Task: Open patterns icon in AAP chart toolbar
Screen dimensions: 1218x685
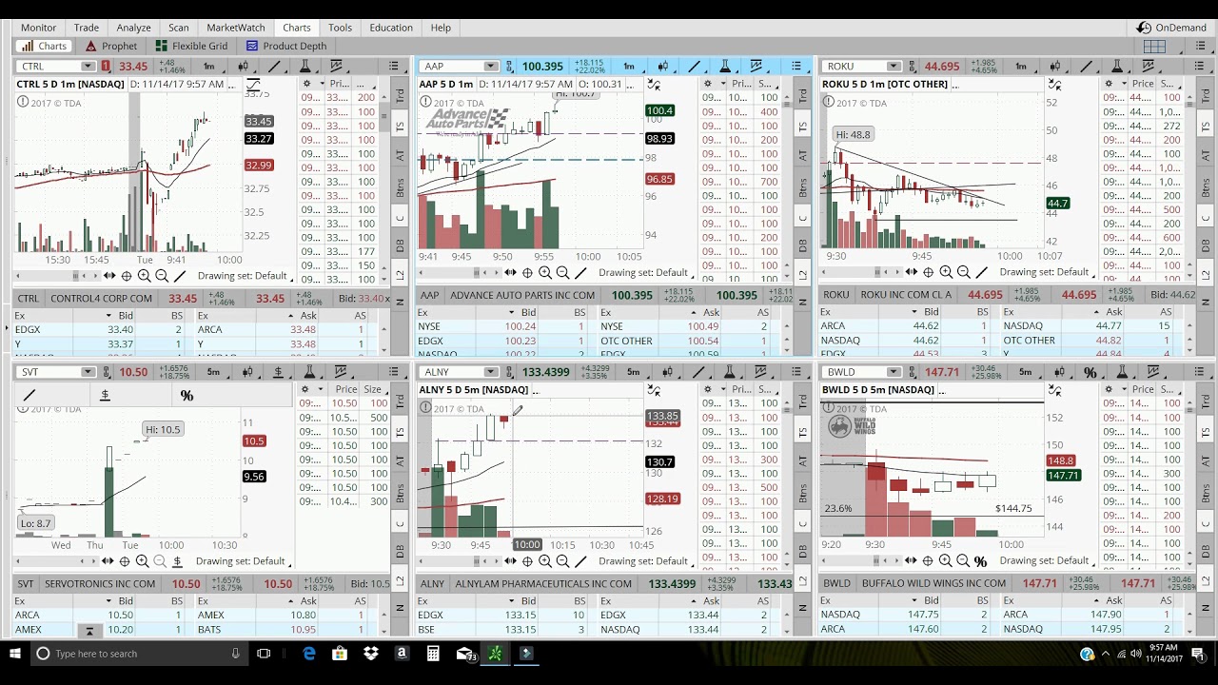Action: coord(756,66)
